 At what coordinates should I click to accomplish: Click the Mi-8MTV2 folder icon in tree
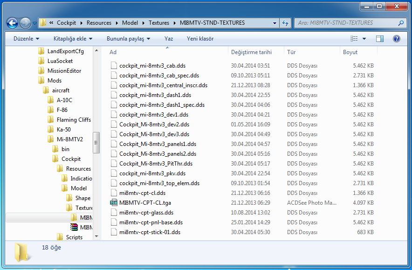pyautogui.click(x=50, y=139)
